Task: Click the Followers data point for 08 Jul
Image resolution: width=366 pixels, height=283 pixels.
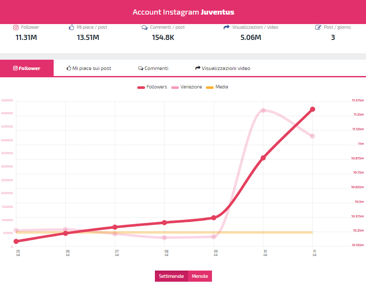Action: [164, 222]
